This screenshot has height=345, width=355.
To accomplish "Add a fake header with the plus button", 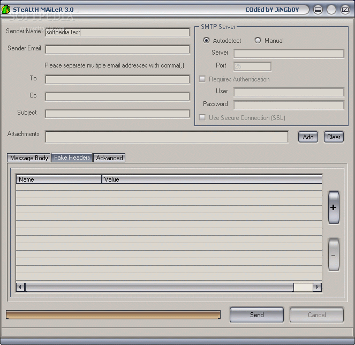I will (334, 207).
